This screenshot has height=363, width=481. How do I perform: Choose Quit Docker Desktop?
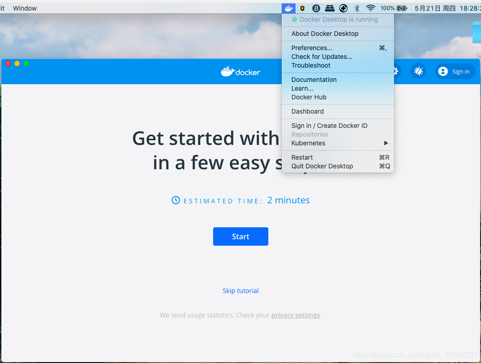click(338, 166)
